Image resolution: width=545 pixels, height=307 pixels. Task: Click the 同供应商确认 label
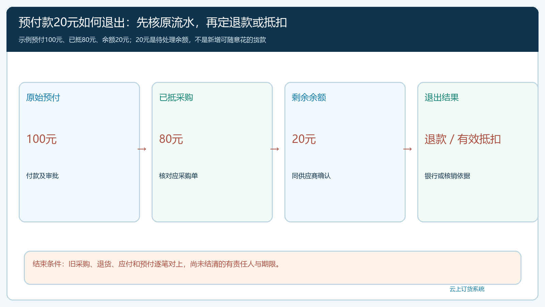[311, 176]
